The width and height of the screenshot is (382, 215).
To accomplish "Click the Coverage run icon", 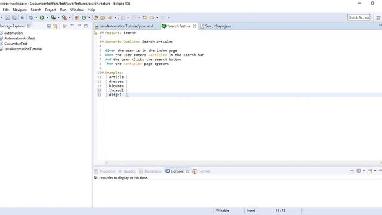I will click(x=53, y=17).
